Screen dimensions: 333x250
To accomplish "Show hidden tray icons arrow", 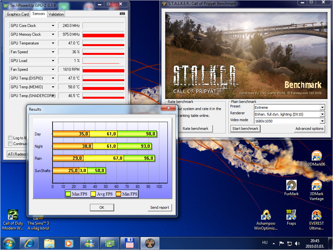I will pos(274,244).
